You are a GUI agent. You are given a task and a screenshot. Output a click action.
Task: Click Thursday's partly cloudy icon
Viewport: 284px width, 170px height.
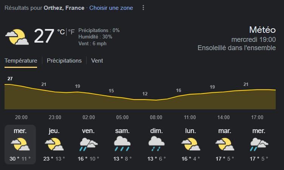[x=54, y=144]
